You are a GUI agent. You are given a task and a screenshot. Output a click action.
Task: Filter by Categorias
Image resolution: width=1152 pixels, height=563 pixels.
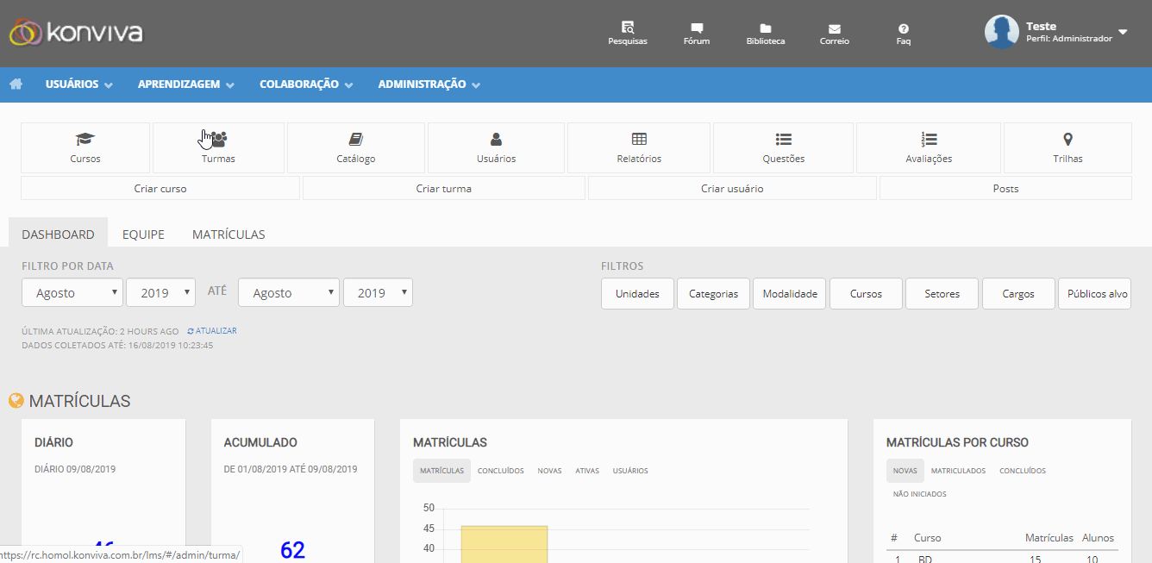[x=713, y=293]
